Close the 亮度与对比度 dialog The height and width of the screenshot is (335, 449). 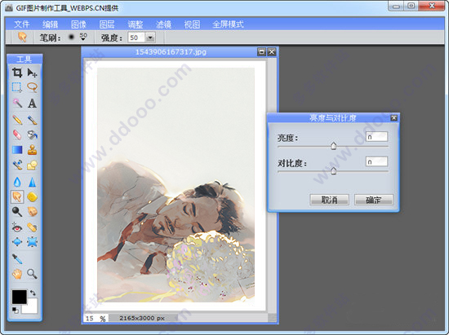[394, 117]
